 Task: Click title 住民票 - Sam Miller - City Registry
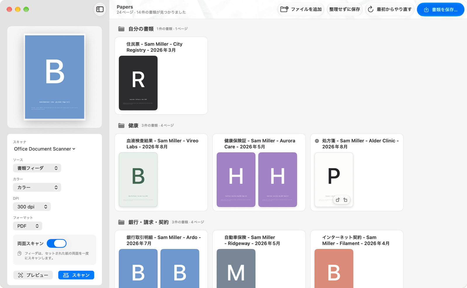point(154,47)
